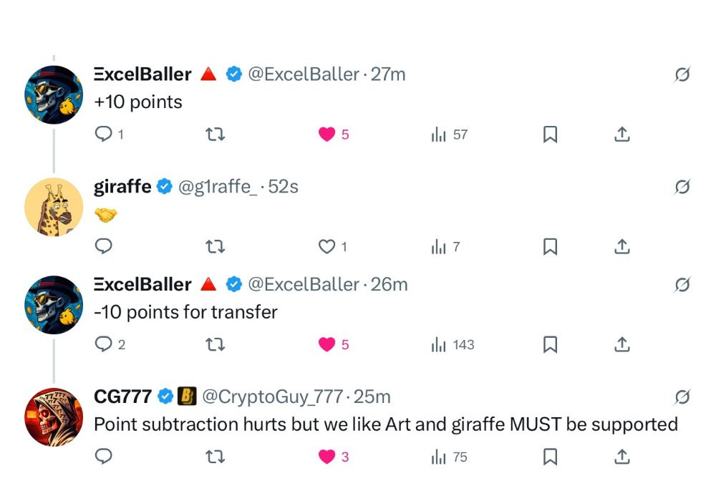Repost the "+10 points" tweet
Screen dimensions: 716x501
[x=215, y=134]
